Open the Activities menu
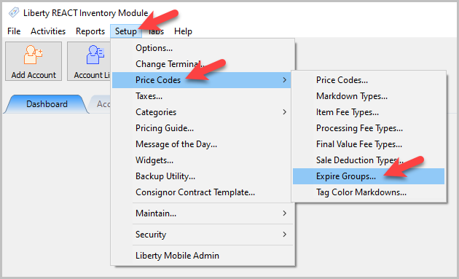Viewport: 459px width, 279px height. coord(48,31)
